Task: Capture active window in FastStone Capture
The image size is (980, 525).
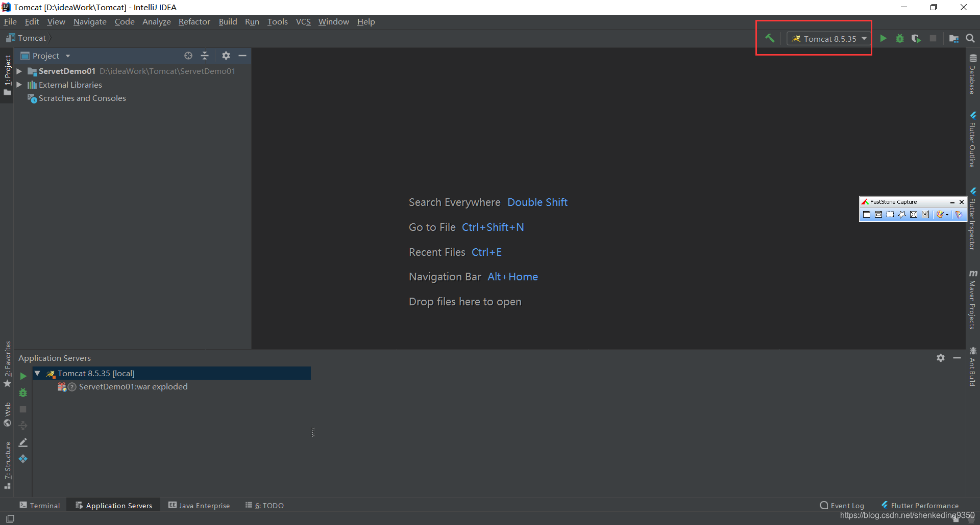Action: click(x=867, y=215)
